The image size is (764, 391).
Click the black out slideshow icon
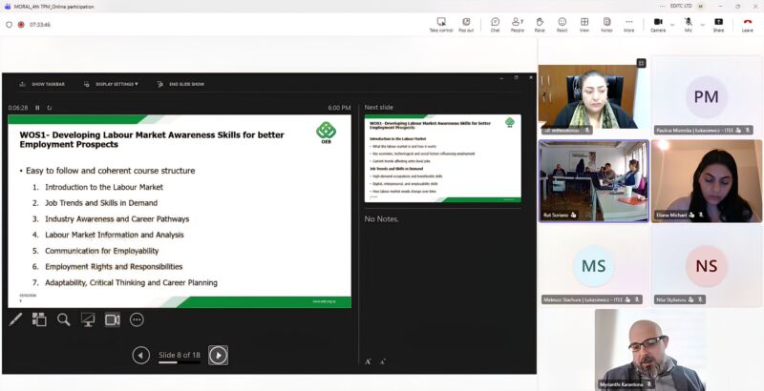[88, 319]
